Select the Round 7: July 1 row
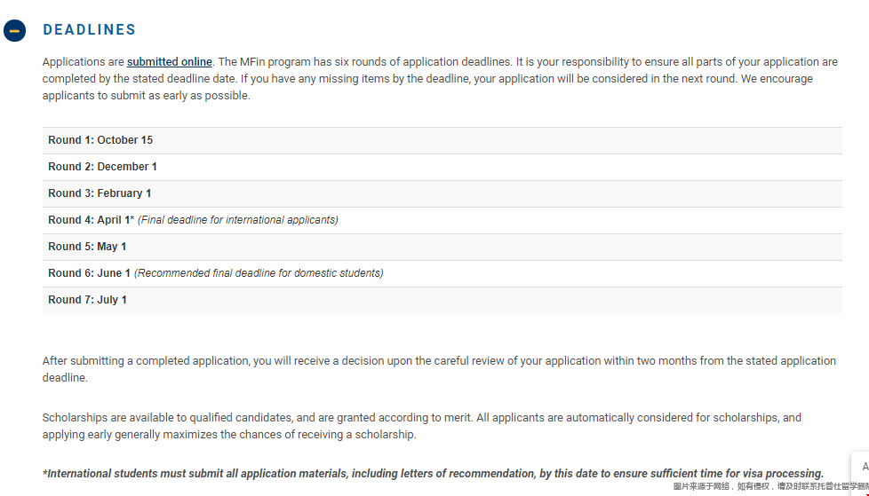 442,300
